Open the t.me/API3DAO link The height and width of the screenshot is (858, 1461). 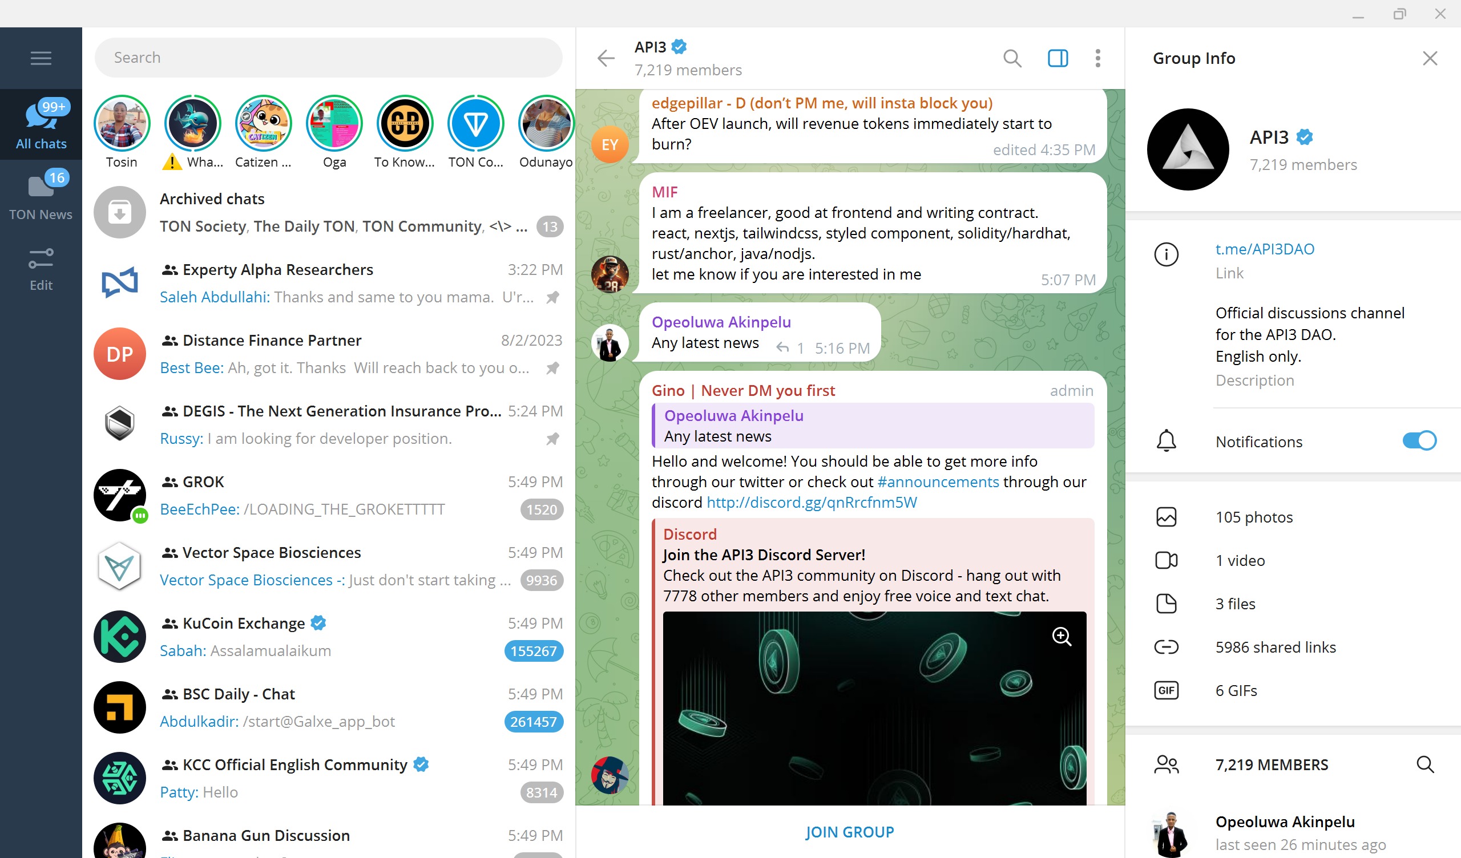[1265, 249]
